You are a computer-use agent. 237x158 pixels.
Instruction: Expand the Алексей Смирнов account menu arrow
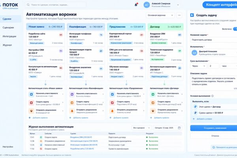point(178,5)
